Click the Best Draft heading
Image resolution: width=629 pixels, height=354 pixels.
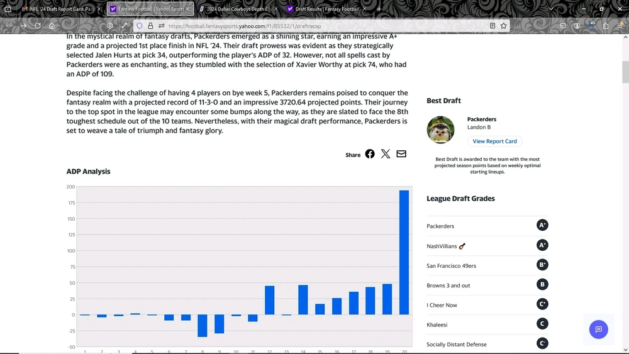click(x=443, y=101)
